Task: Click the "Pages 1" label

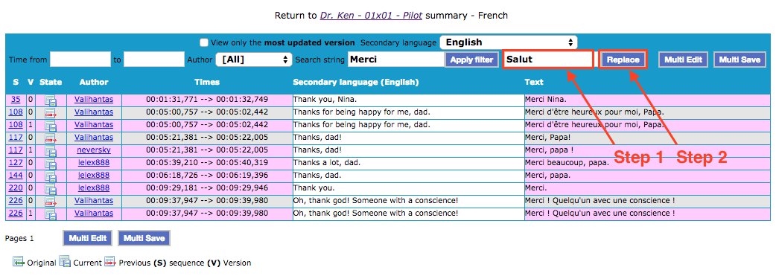Action: tap(19, 238)
